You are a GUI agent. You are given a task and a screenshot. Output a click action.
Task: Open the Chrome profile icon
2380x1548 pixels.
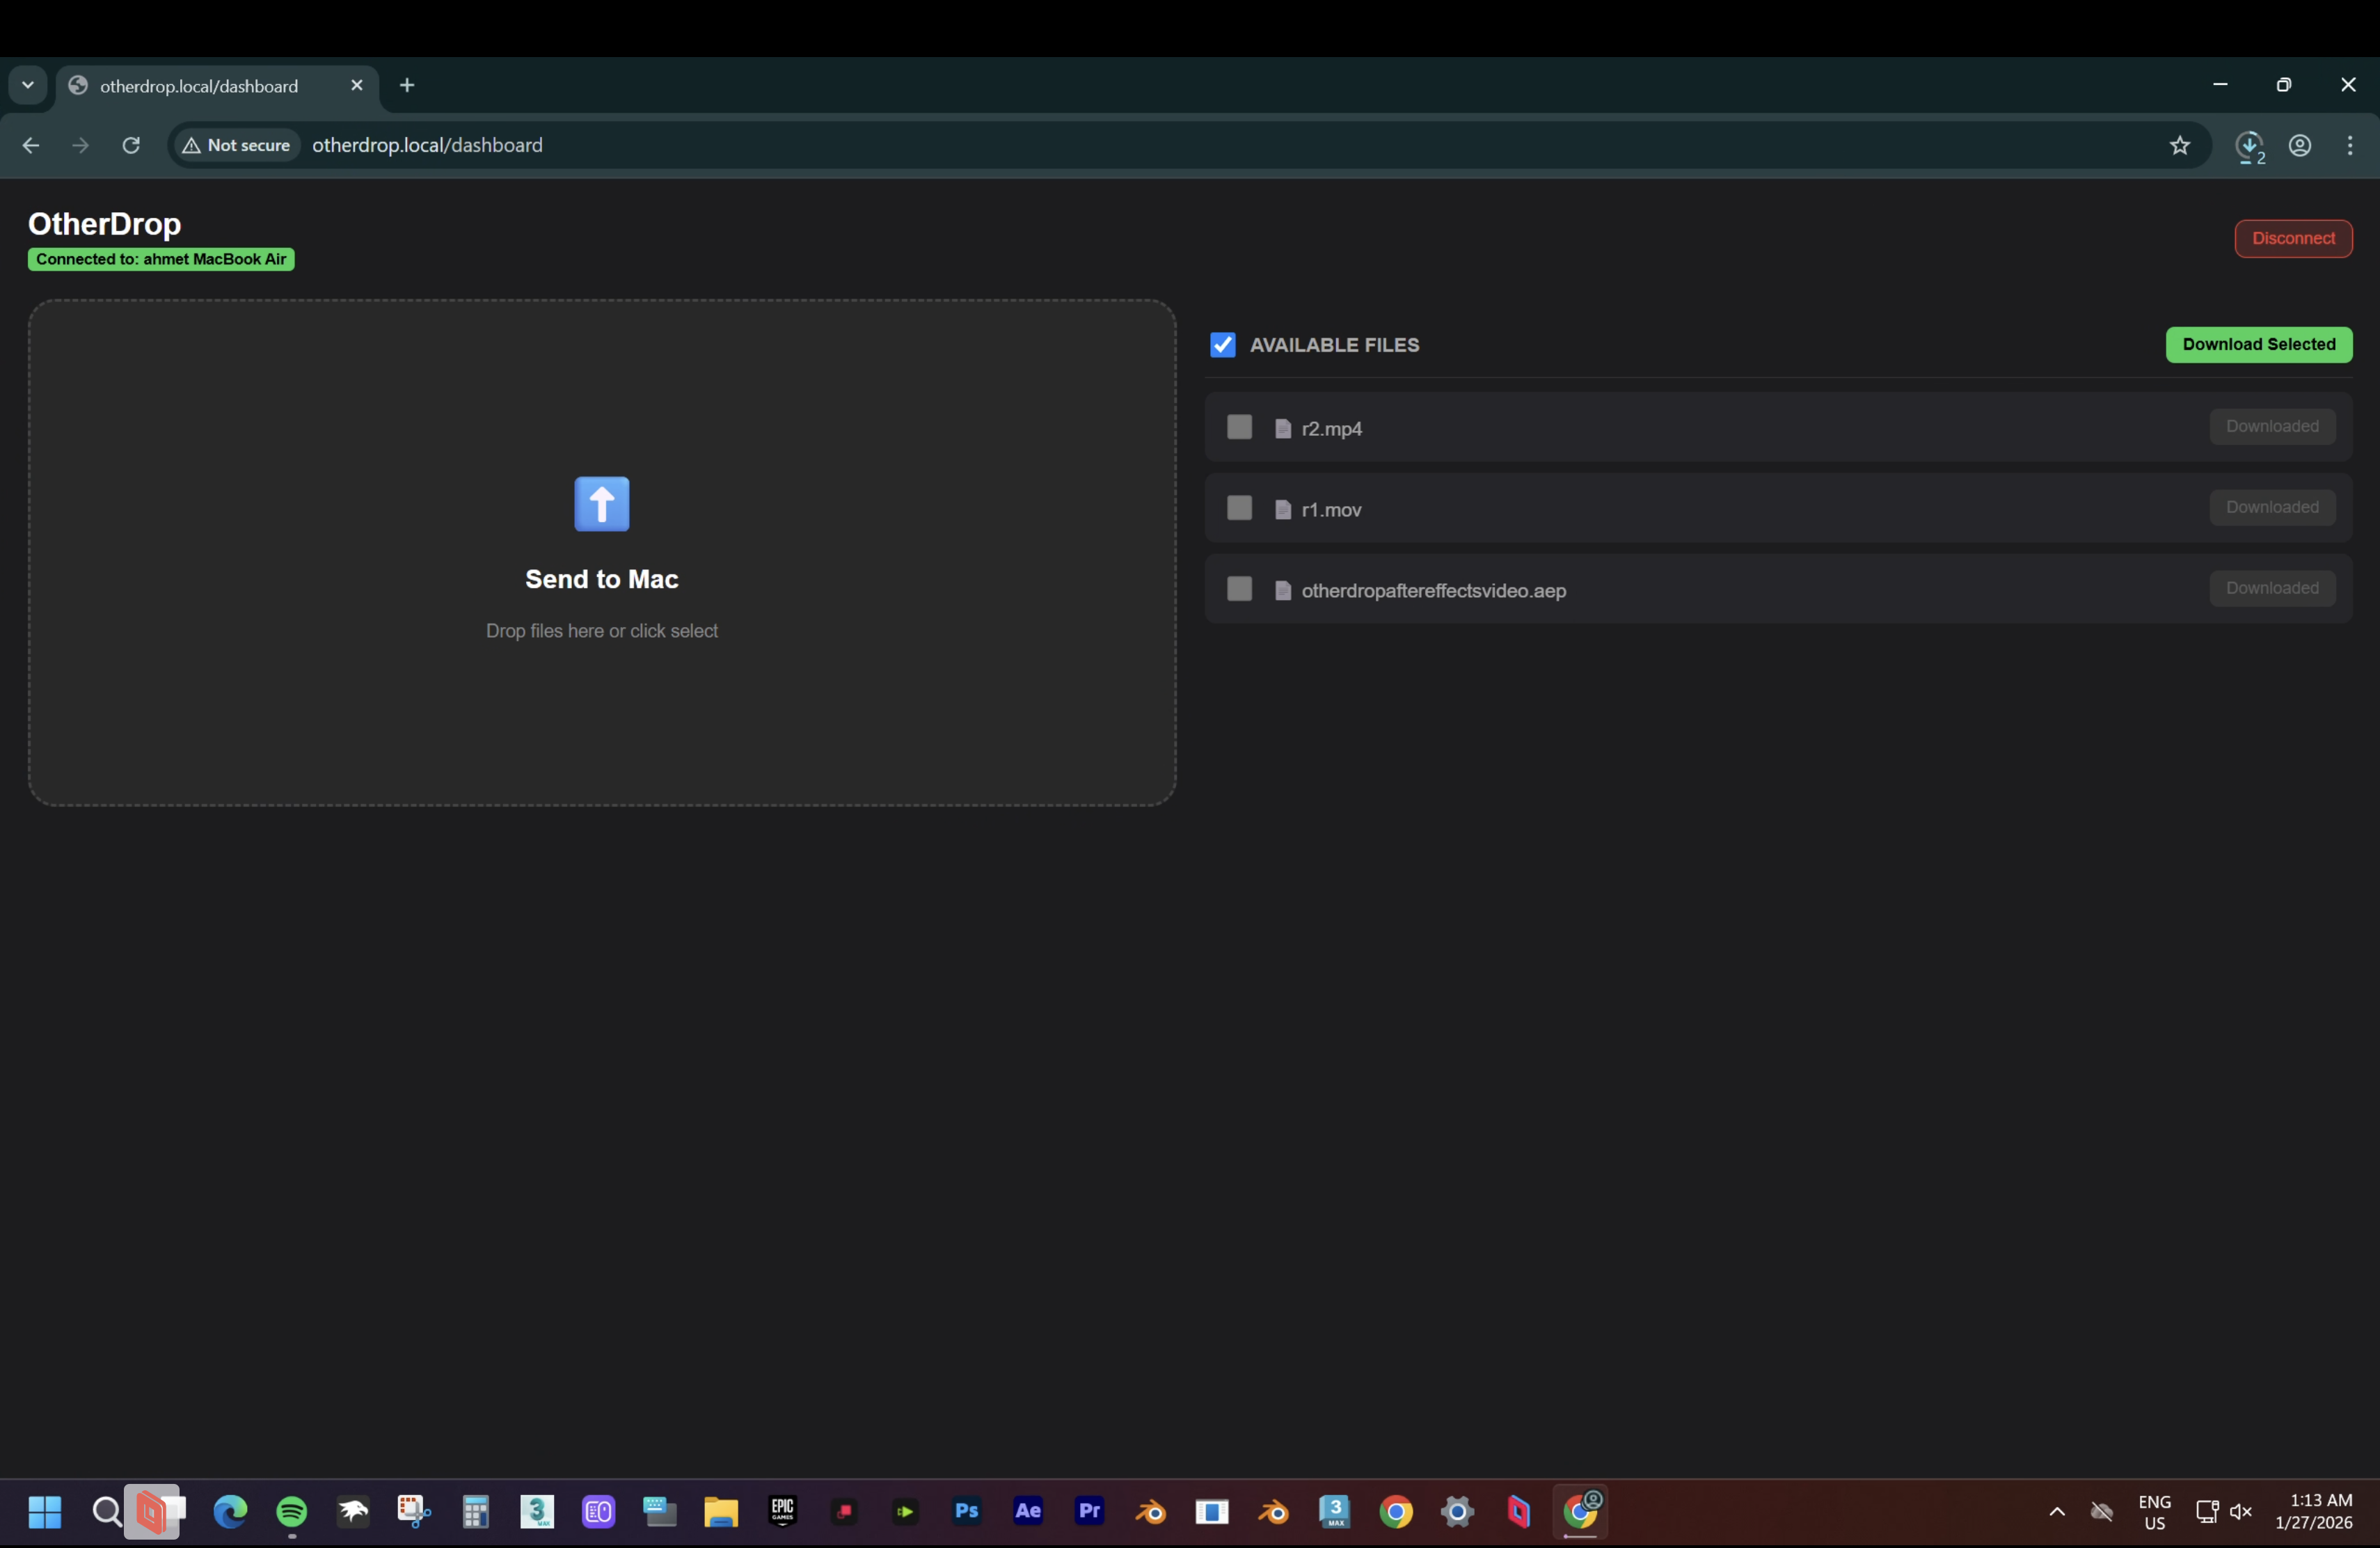click(x=2300, y=146)
